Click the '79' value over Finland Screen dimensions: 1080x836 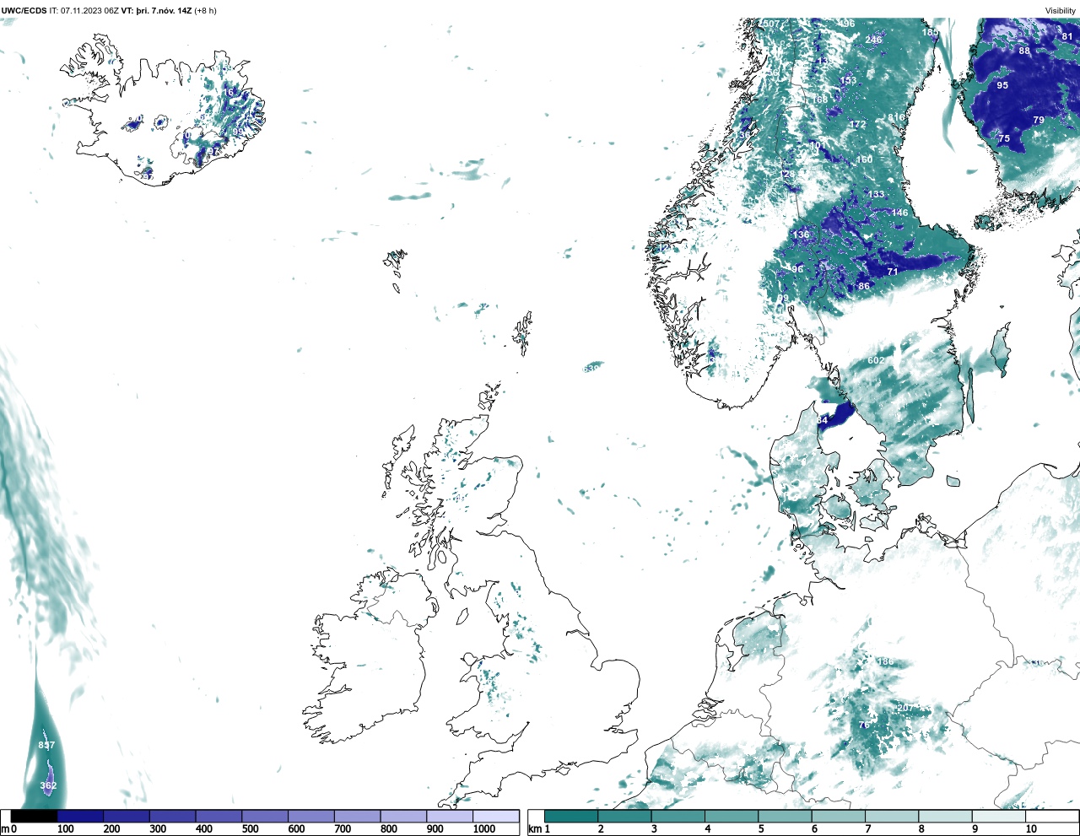pos(1039,120)
